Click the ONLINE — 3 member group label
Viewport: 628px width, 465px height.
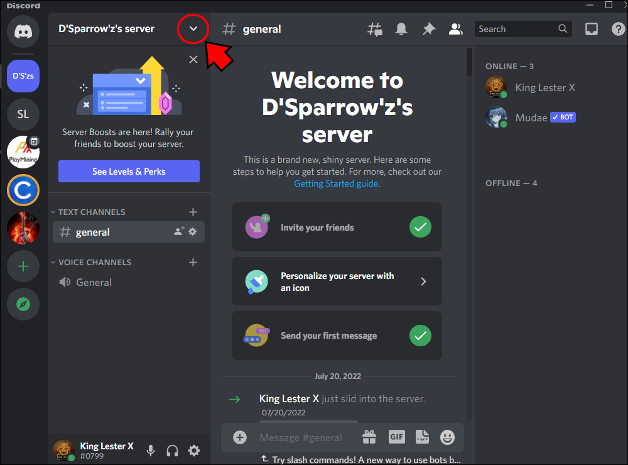[509, 66]
